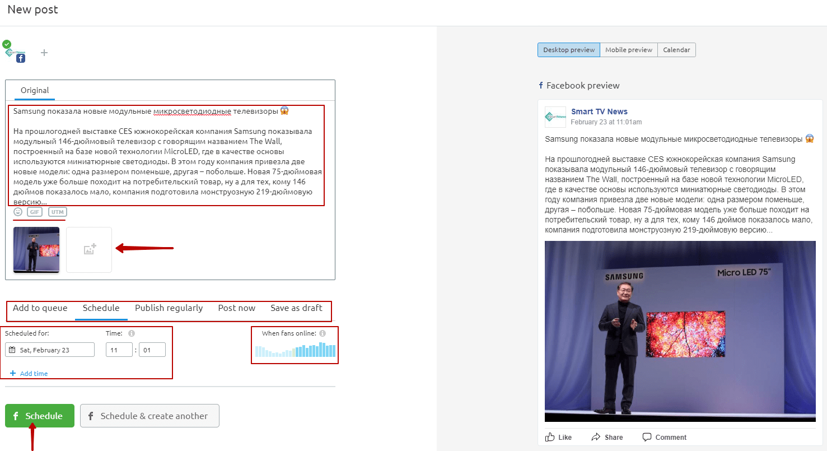Click the Share arrow icon in preview
The height and width of the screenshot is (451, 827).
596,437
